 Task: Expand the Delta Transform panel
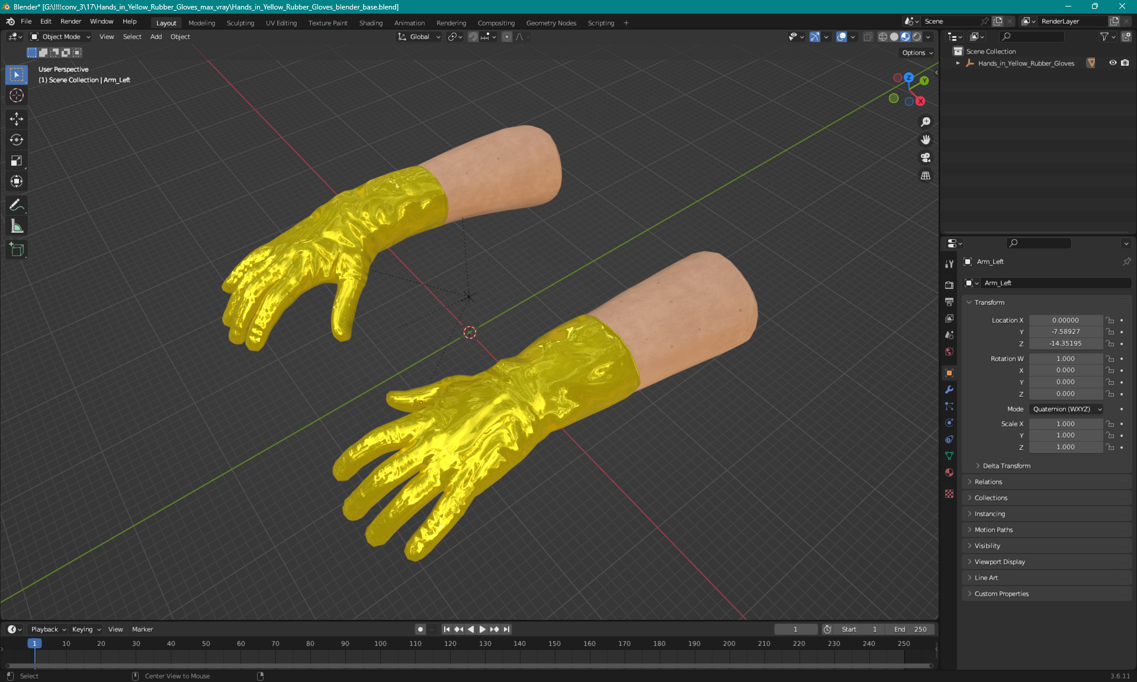(1006, 466)
